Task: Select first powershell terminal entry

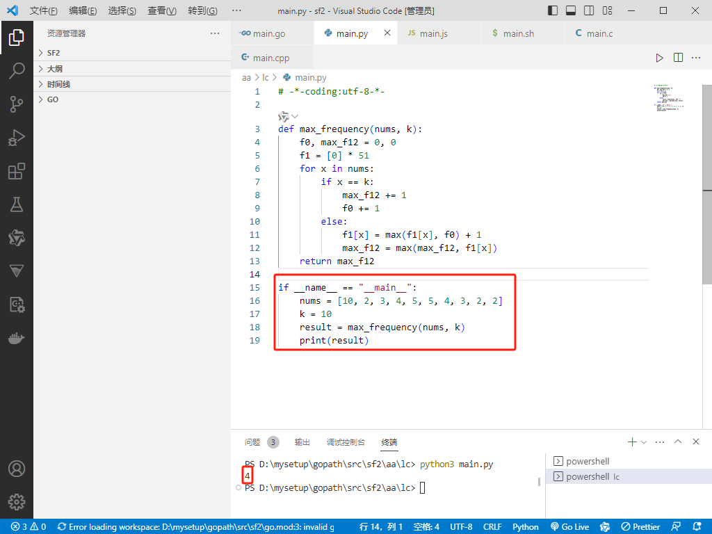Action: coord(629,462)
